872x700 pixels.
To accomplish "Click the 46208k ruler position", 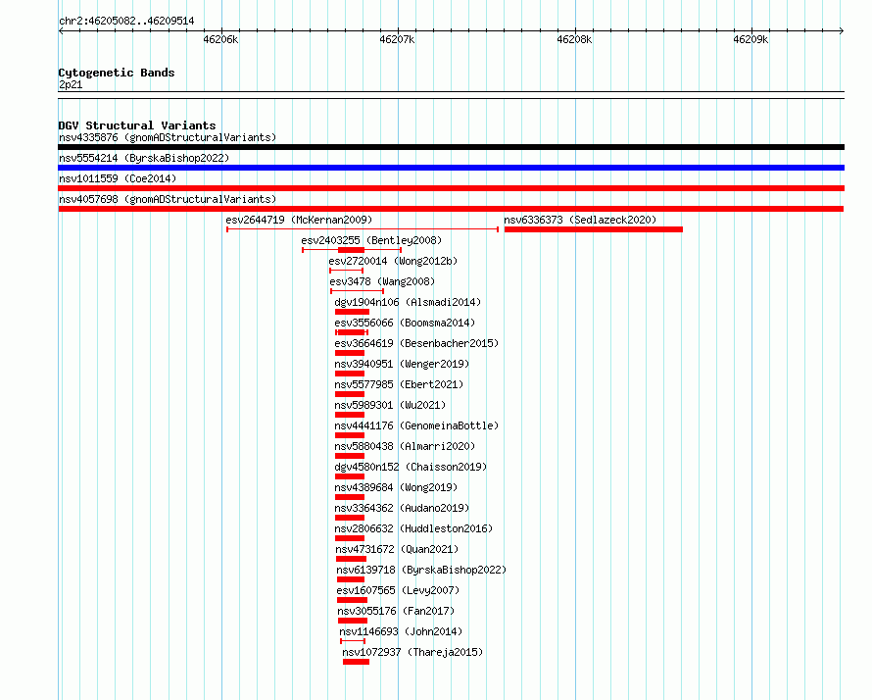I will [574, 39].
